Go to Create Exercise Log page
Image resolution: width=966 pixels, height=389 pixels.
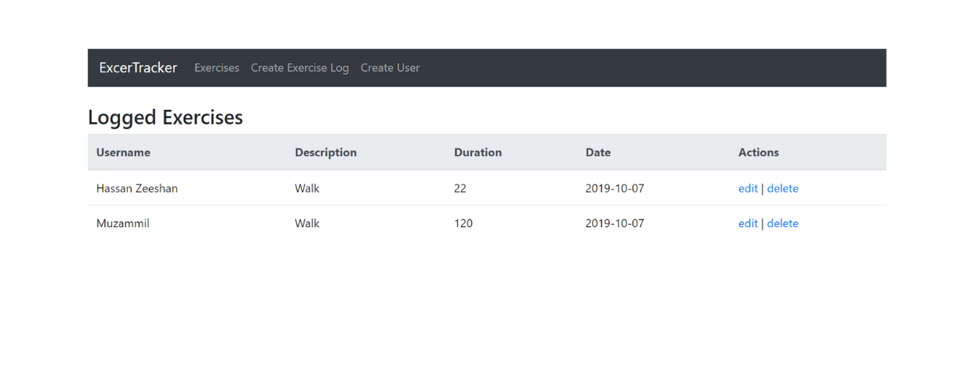(x=300, y=68)
